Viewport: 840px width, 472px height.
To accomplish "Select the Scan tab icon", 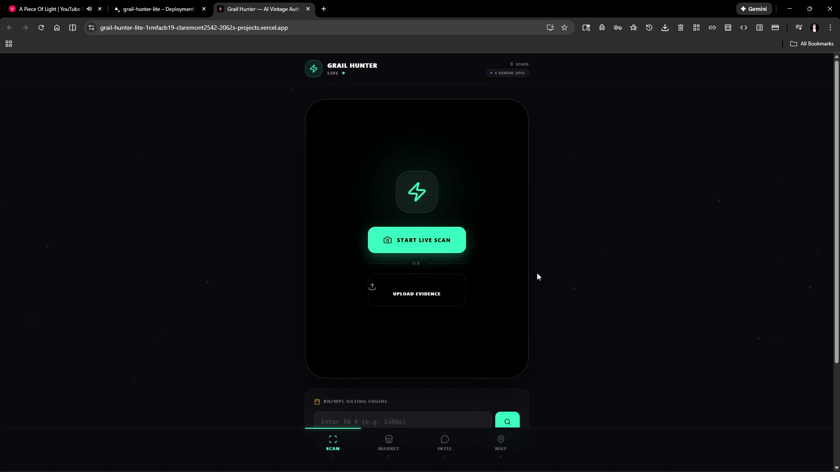I will tap(332, 440).
